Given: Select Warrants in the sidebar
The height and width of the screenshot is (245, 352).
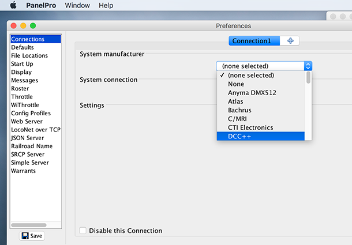Looking at the screenshot, I should coord(36,171).
